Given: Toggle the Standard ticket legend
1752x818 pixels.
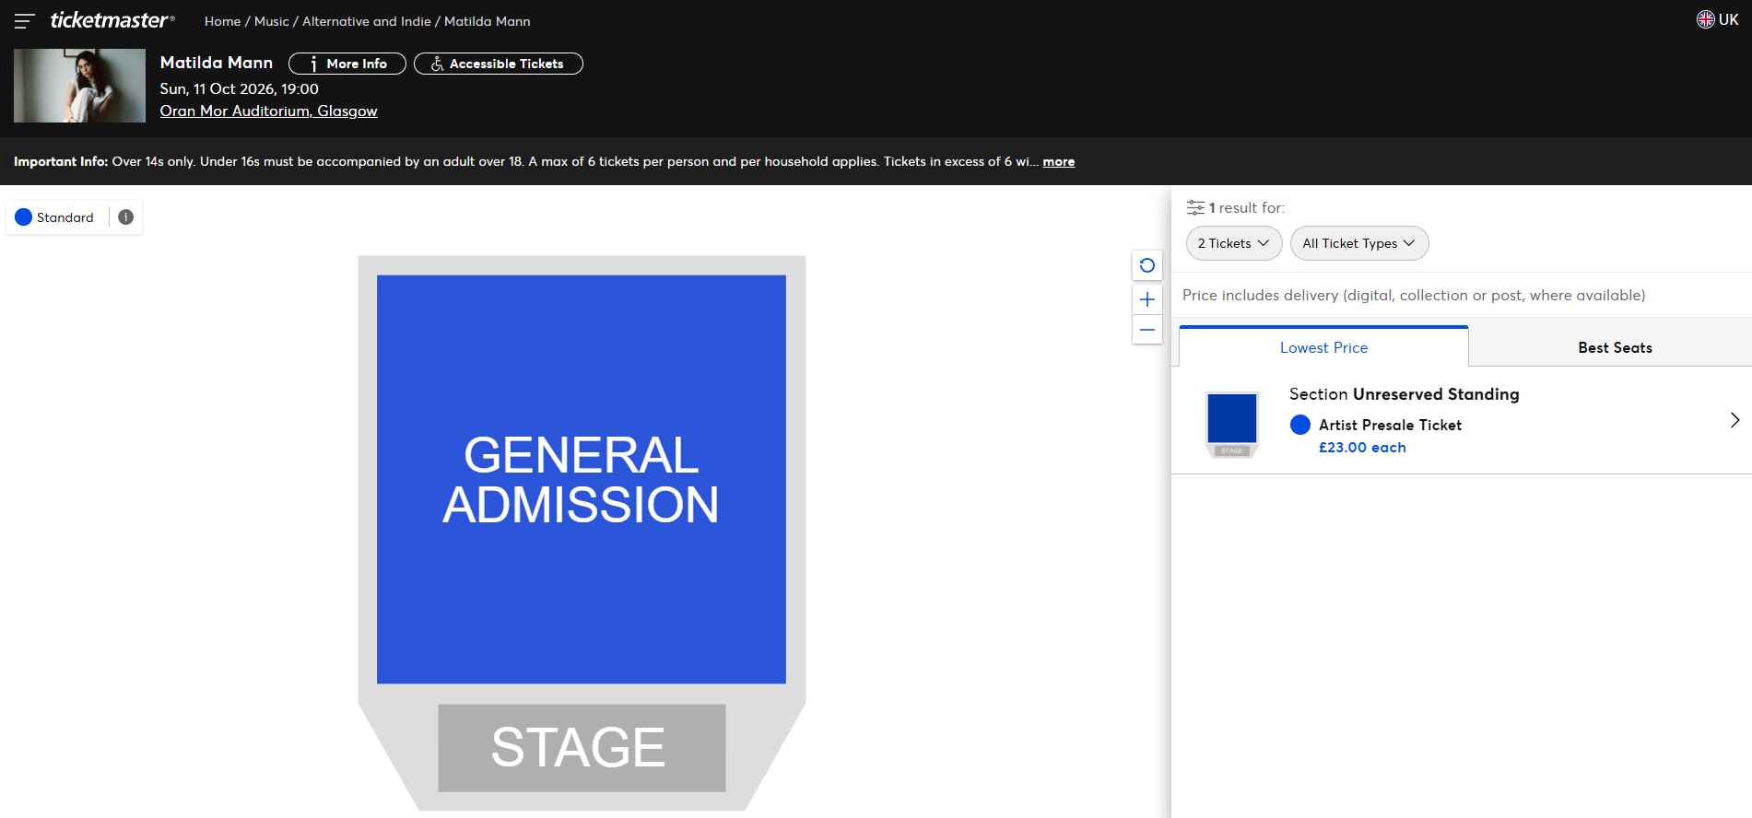Looking at the screenshot, I should pyautogui.click(x=54, y=217).
